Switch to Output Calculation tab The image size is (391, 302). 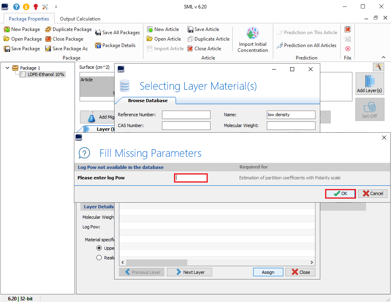(x=80, y=19)
